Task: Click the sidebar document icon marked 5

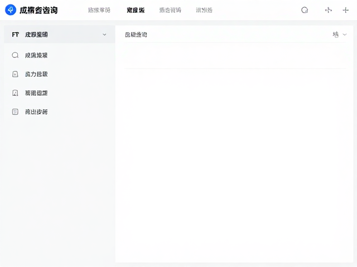Action: point(15,74)
